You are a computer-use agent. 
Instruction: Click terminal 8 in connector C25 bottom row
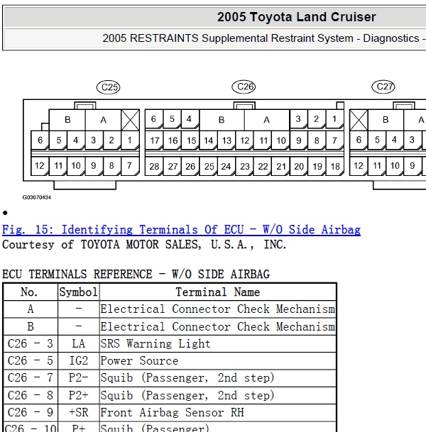coord(111,166)
